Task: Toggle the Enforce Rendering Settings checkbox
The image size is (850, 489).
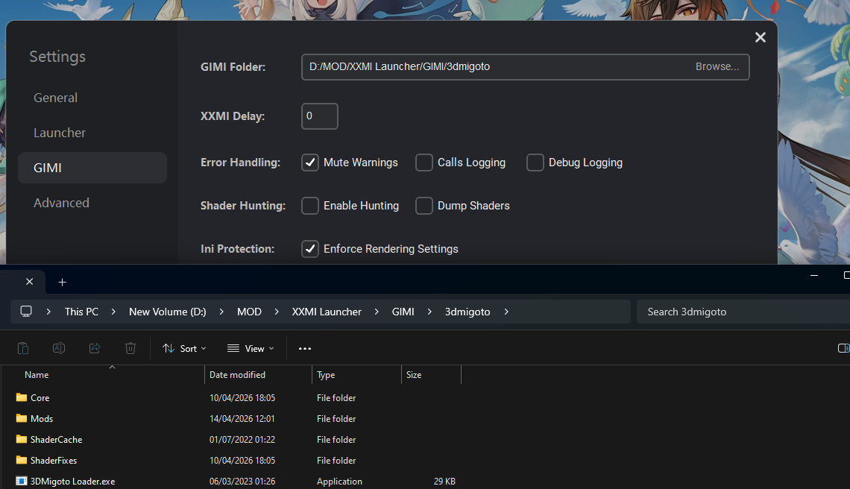Action: [x=310, y=249]
